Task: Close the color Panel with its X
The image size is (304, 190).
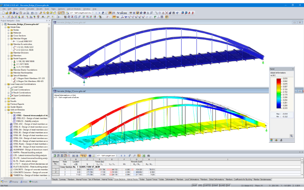Action: click(x=293, y=69)
